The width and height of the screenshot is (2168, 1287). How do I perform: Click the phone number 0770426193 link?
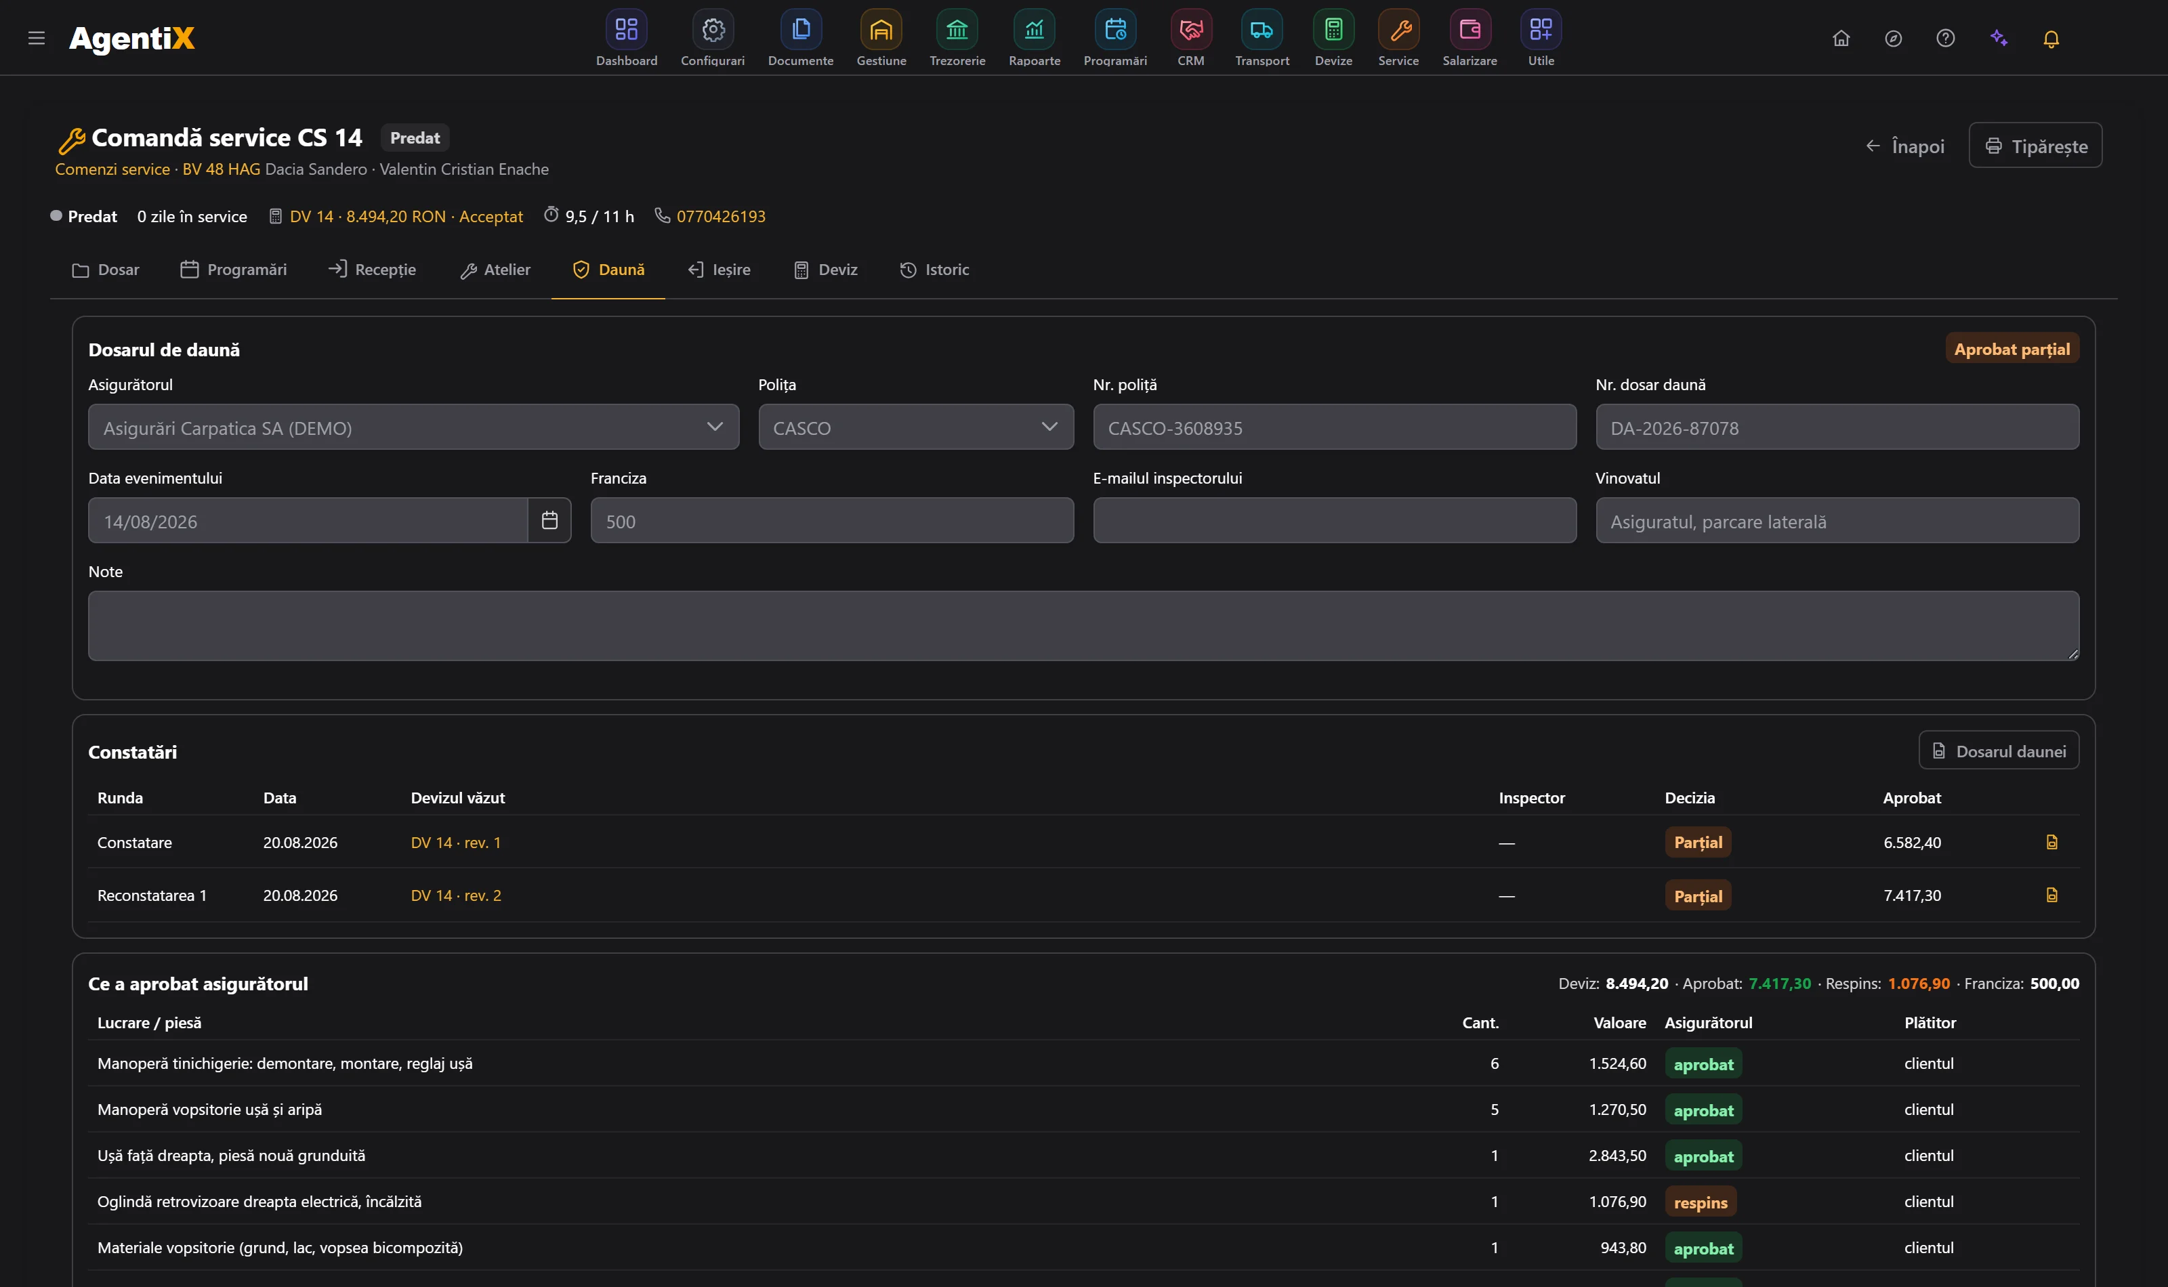(721, 216)
